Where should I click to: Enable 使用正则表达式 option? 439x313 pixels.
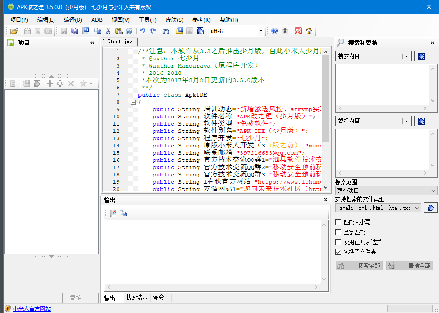point(338,242)
